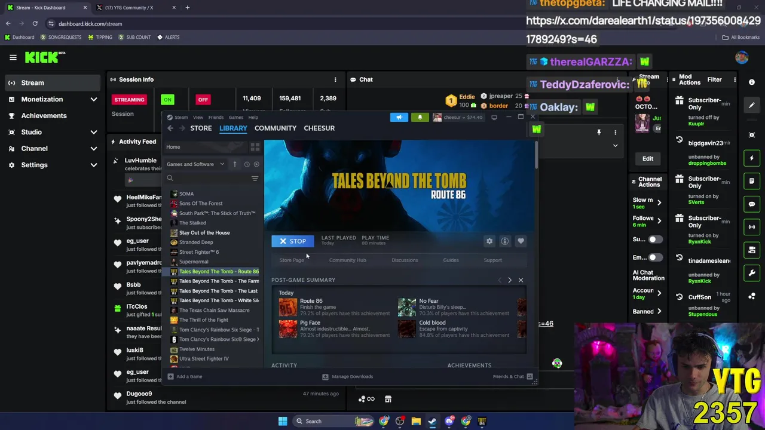Go back with Steam back arrow
The height and width of the screenshot is (430, 765).
pos(170,128)
